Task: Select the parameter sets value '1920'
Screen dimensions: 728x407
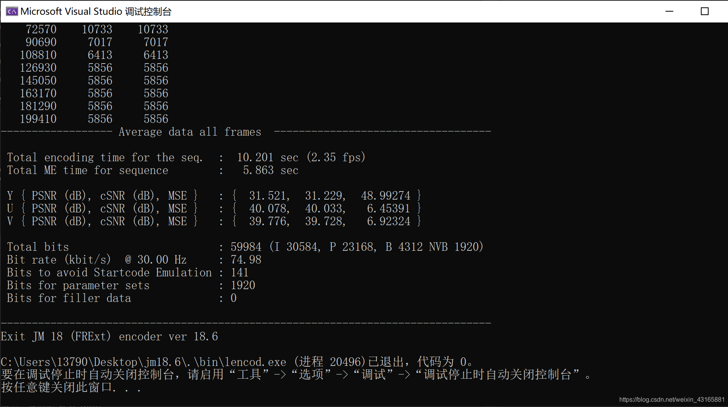Action: (243, 286)
